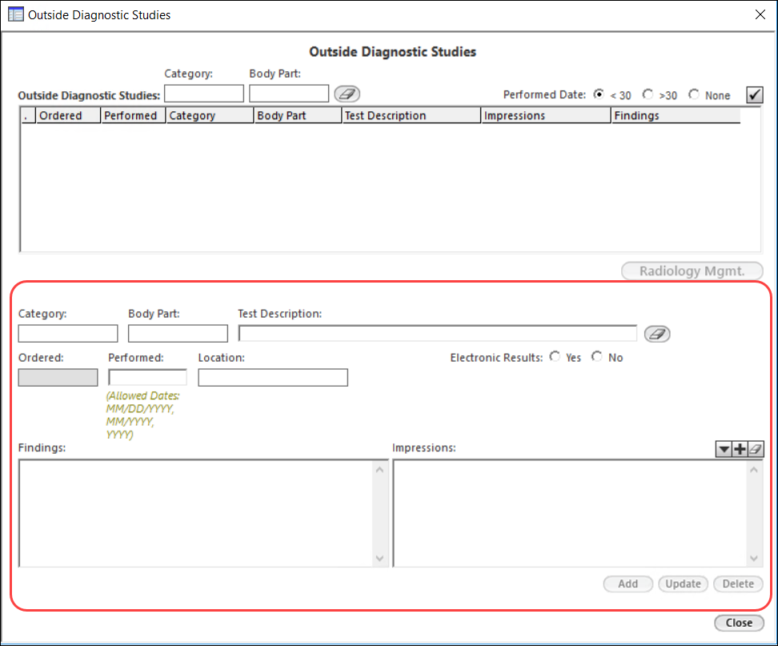Open the Impressions dropdown arrow
778x646 pixels.
[724, 449]
